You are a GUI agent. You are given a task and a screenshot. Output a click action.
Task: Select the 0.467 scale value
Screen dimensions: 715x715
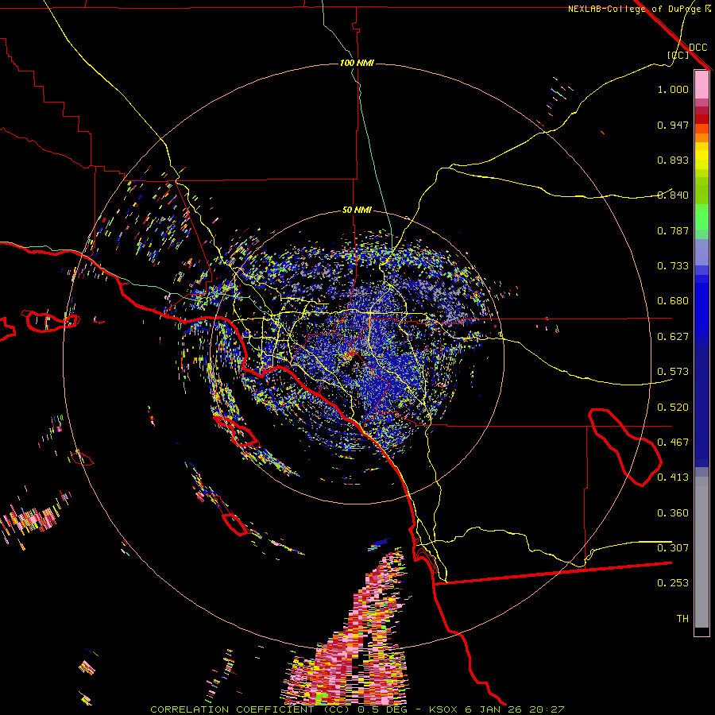pyautogui.click(x=673, y=443)
